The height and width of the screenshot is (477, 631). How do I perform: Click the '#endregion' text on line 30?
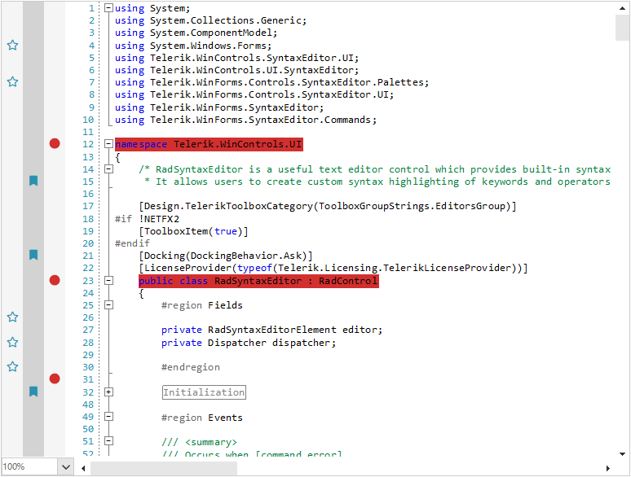pyautogui.click(x=191, y=367)
